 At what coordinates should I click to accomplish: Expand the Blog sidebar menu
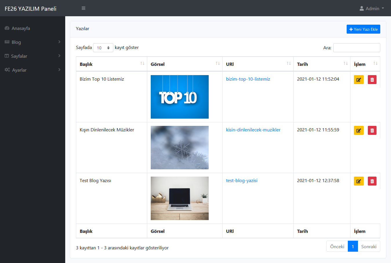point(32,42)
